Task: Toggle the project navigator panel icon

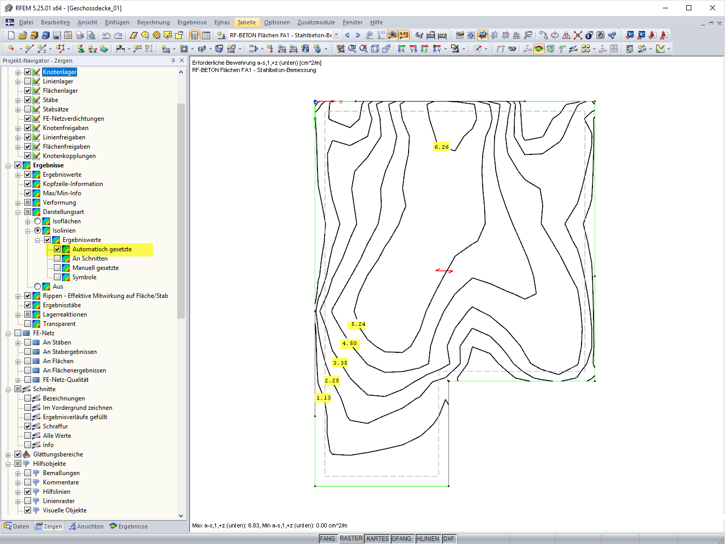Action: pyautogui.click(x=195, y=35)
